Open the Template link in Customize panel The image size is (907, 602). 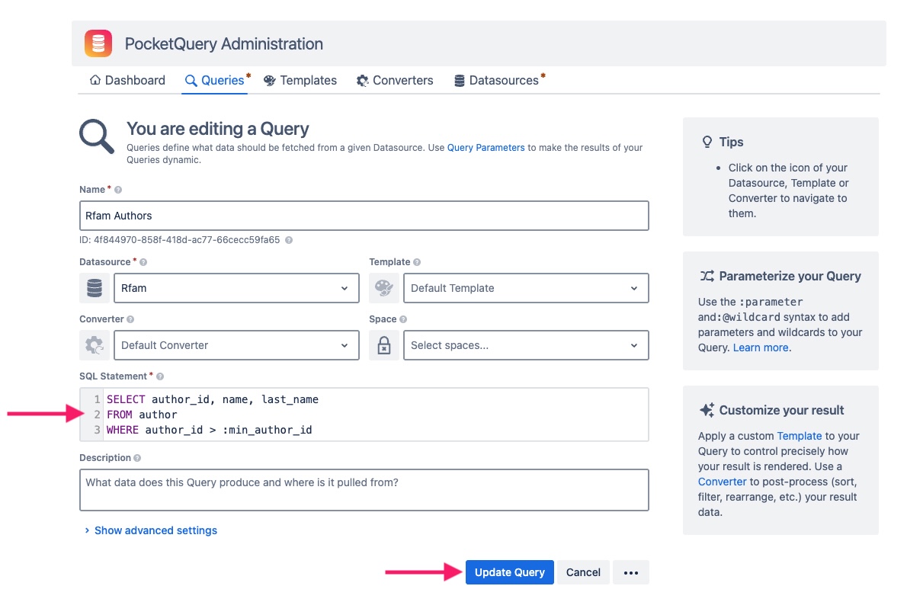799,436
